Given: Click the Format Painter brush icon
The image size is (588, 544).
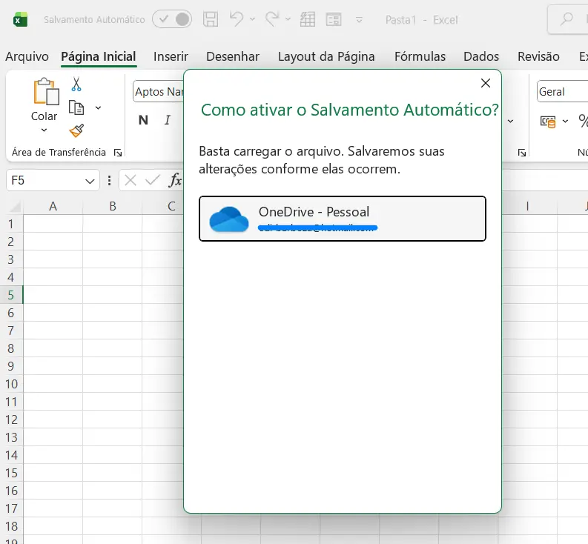Looking at the screenshot, I should pyautogui.click(x=76, y=131).
